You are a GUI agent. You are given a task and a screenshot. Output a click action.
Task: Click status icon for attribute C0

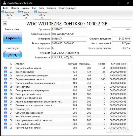(x=6, y=101)
